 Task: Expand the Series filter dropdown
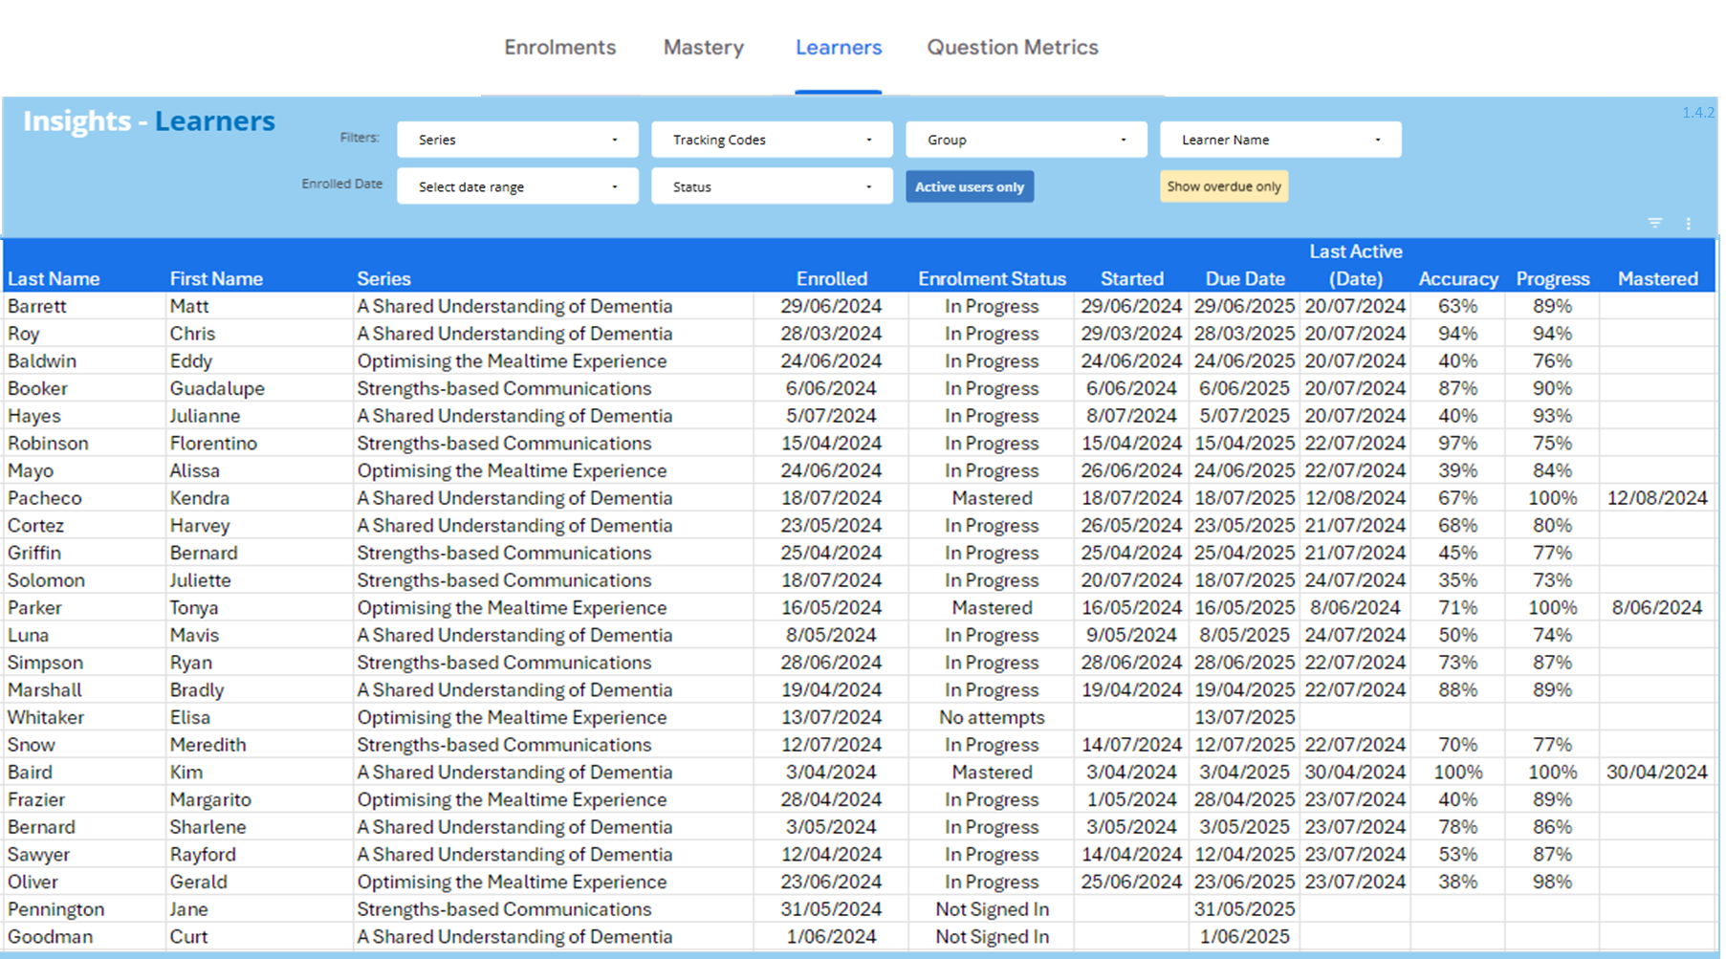coord(517,140)
